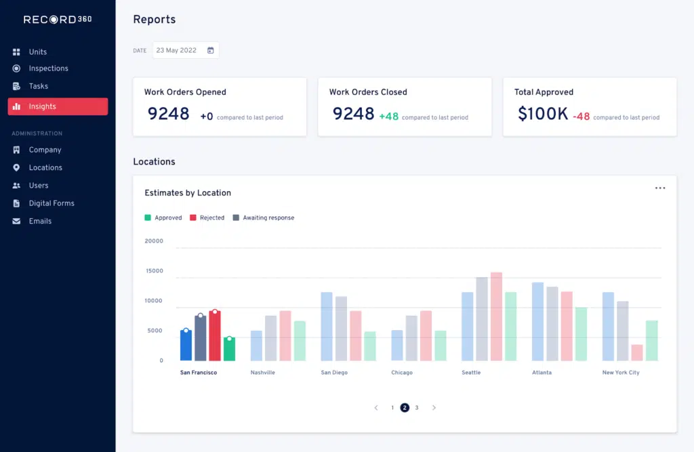
Task: Click the Users people icon
Action: 16,186
